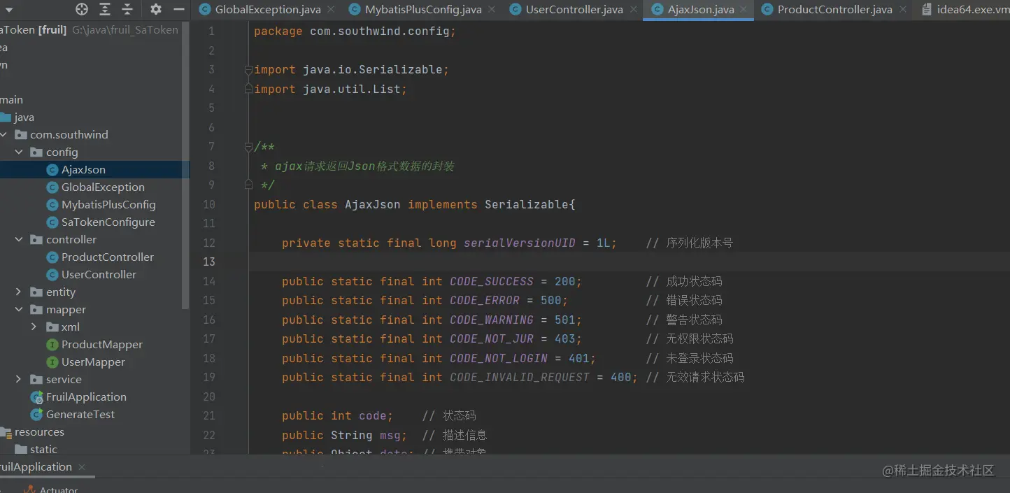This screenshot has height=493, width=1010.
Task: Fold the imports block at line 3
Action: click(248, 70)
